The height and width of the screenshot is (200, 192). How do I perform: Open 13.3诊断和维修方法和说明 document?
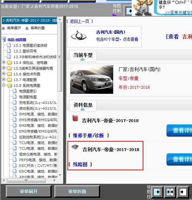(35, 57)
